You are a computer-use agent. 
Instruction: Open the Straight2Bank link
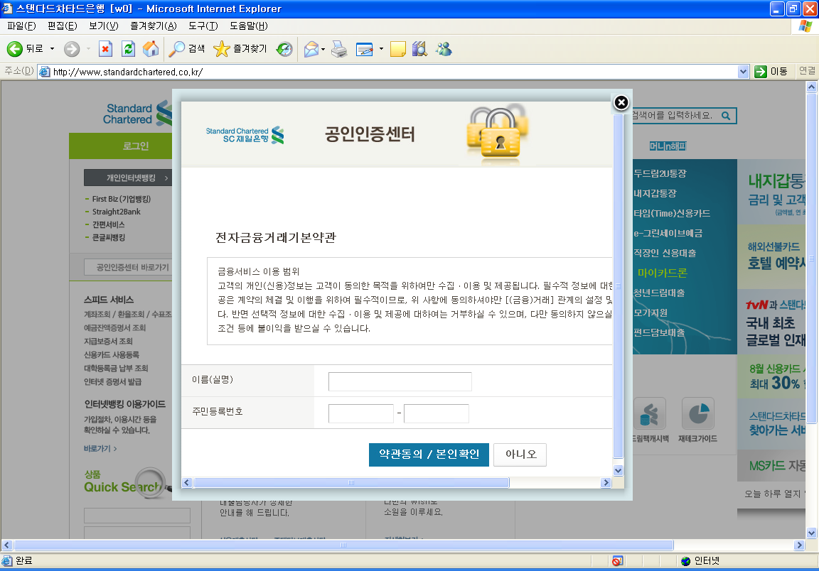tap(117, 212)
